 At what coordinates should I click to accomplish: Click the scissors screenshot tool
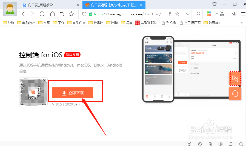point(222,14)
